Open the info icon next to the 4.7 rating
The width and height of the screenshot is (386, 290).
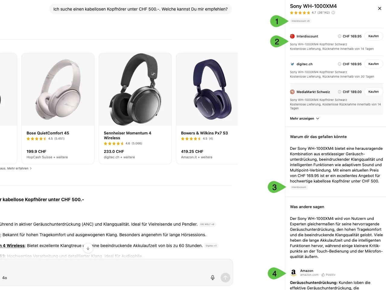[333, 12]
